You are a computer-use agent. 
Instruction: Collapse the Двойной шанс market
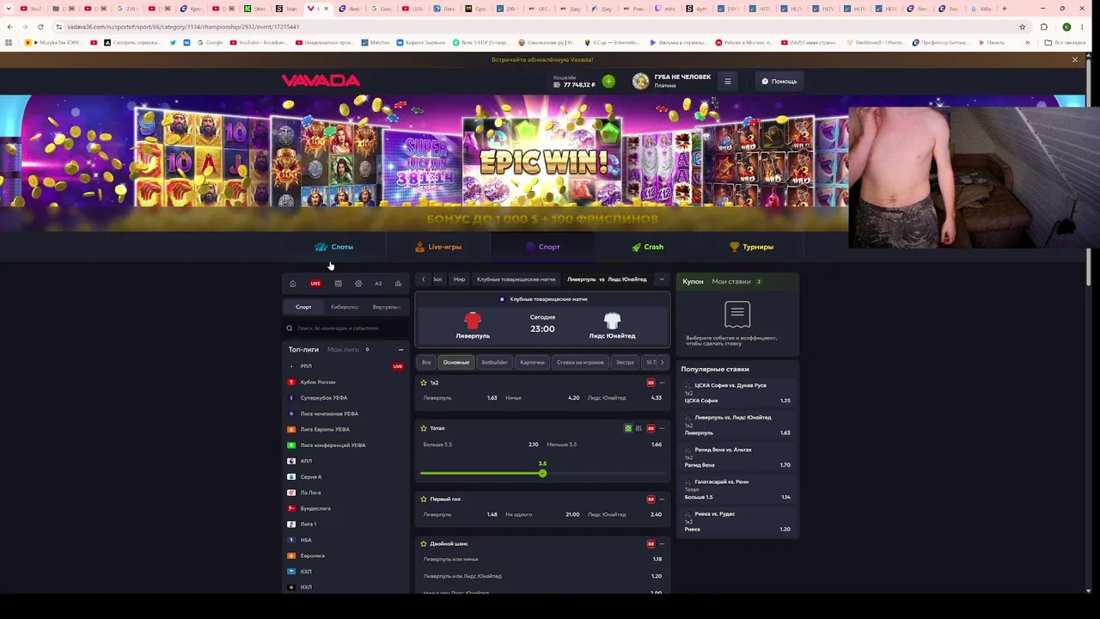point(662,543)
